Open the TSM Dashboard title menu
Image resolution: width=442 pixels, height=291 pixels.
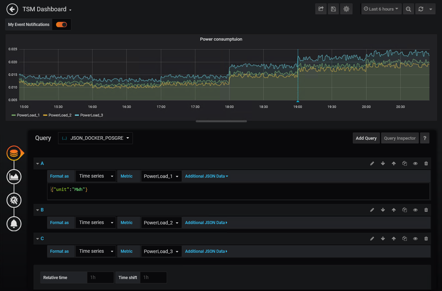[47, 9]
